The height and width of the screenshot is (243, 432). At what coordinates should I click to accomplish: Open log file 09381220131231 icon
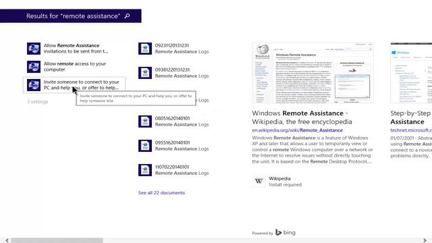click(145, 73)
